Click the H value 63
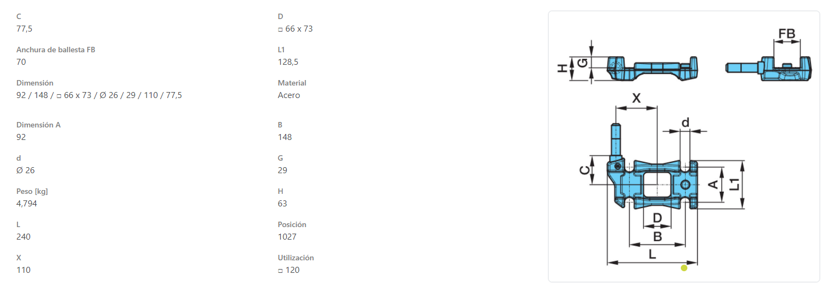This screenshot has height=287, width=834. (282, 204)
